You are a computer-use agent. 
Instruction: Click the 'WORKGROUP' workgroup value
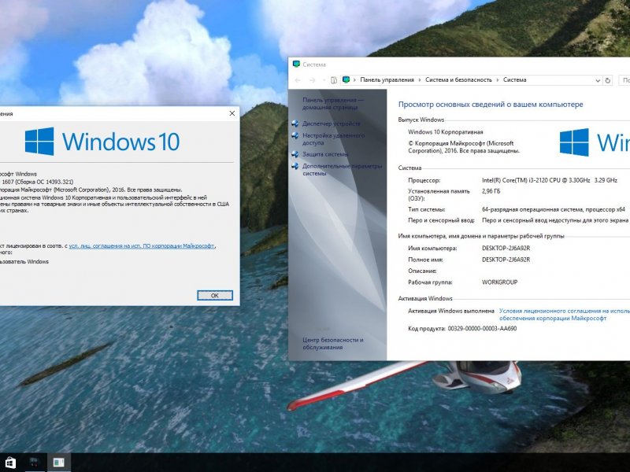tap(499, 282)
